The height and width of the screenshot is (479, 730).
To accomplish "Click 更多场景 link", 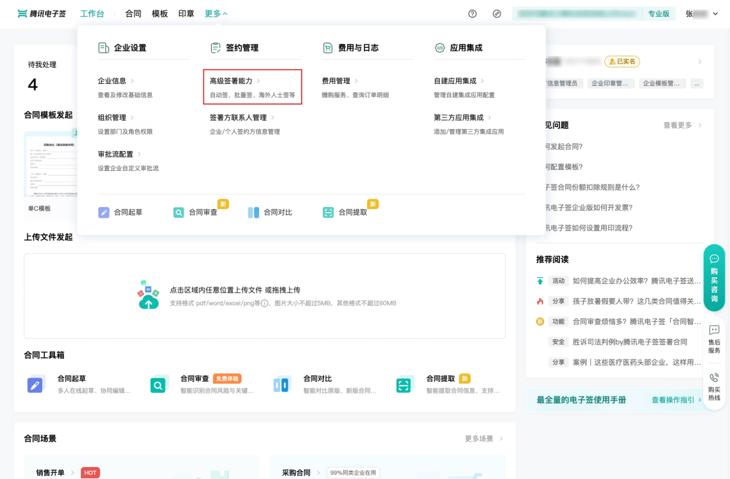I will point(483,439).
